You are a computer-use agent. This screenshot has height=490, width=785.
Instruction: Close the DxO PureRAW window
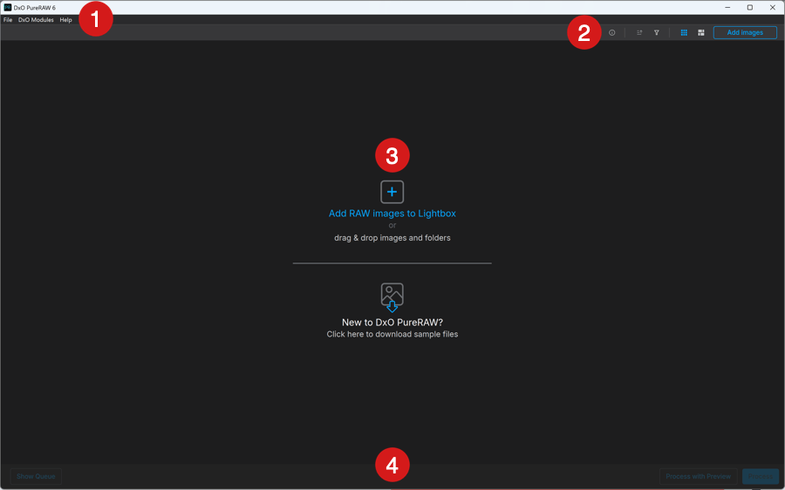773,8
